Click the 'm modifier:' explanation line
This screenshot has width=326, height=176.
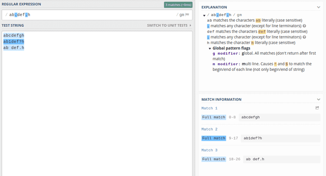(x=262, y=67)
